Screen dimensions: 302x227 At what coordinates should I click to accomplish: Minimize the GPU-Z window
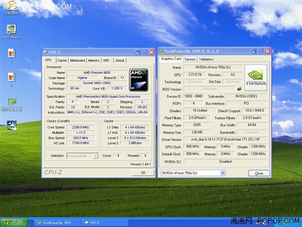tap(254, 51)
